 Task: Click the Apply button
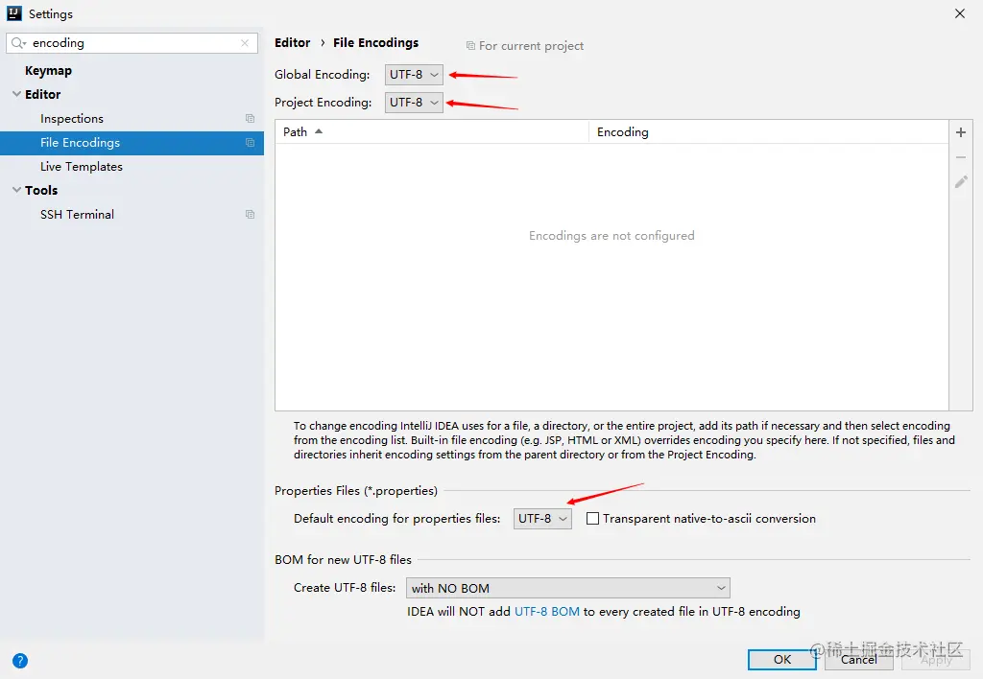click(x=936, y=660)
